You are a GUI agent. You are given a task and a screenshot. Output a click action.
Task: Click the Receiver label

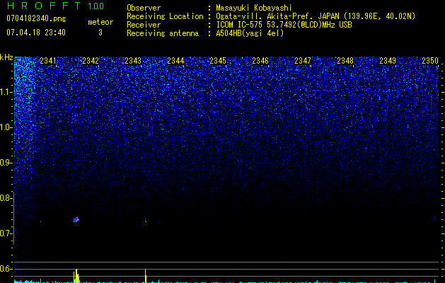144,25
